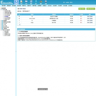
Task: Open 后台首页 in the shortcut menu bar
Action: [x=55, y=6]
